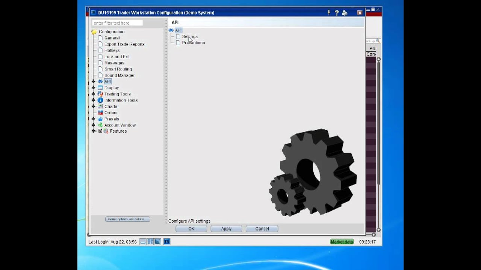481x270 pixels.
Task: Click the third status bar chart icon
Action: click(x=157, y=242)
